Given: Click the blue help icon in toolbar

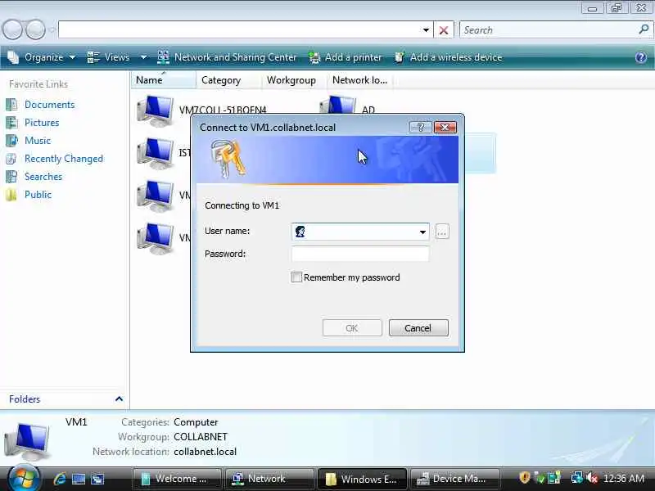Looking at the screenshot, I should [x=641, y=57].
